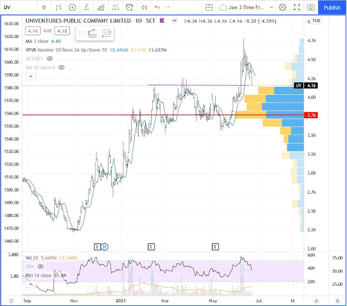347x306 pixels.
Task: Click the grey minus circle beside the flag
Action: [175, 21]
